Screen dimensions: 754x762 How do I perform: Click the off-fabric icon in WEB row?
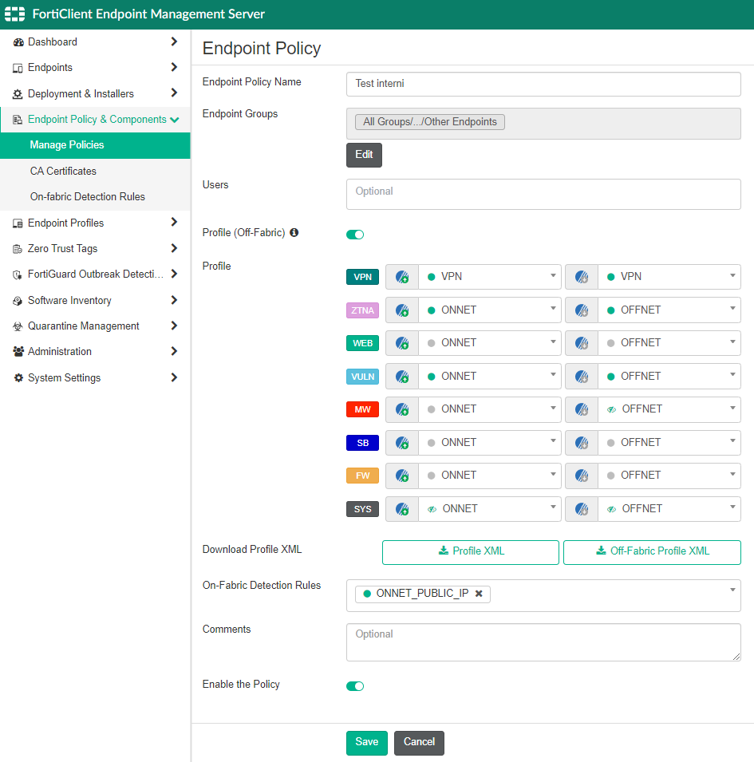(x=582, y=343)
